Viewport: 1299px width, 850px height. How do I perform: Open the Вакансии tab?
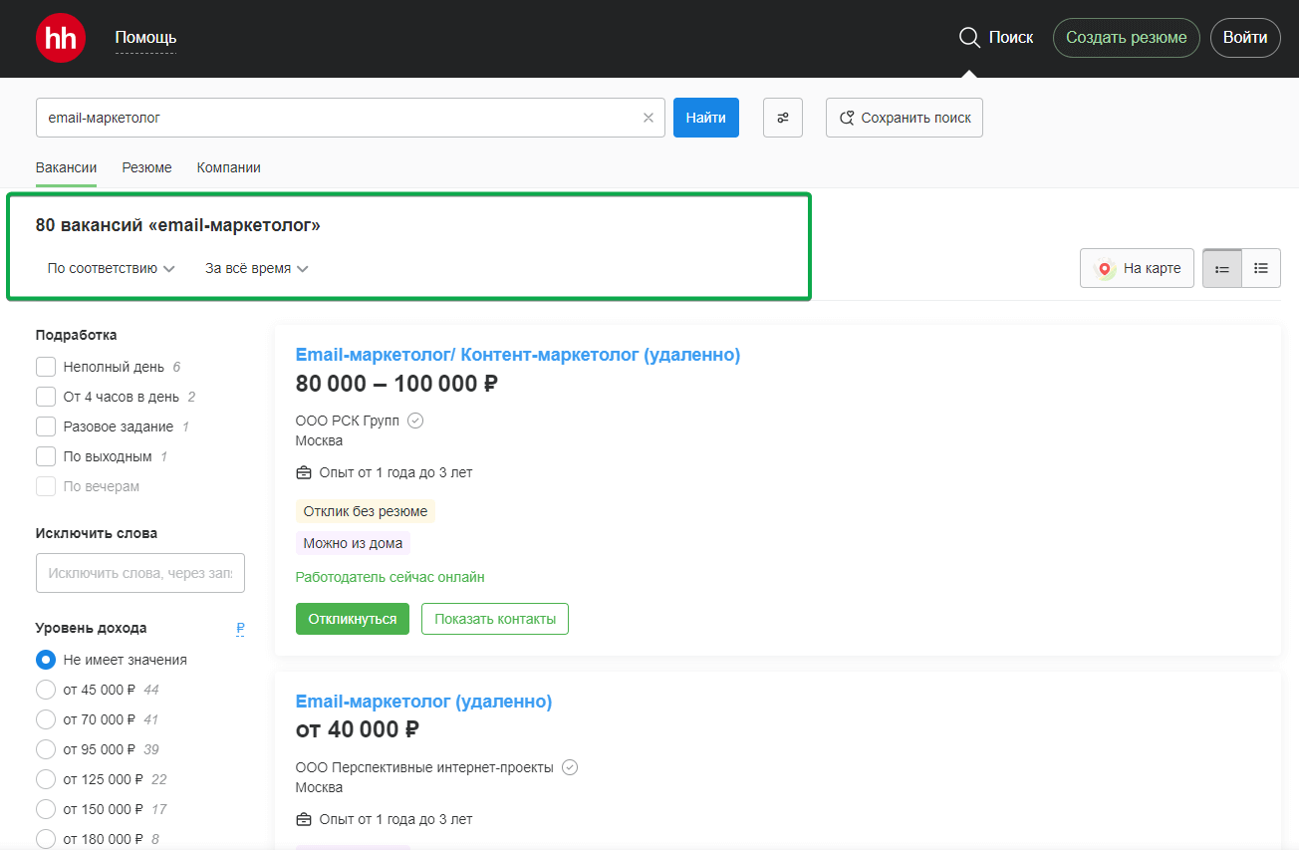[x=66, y=167]
